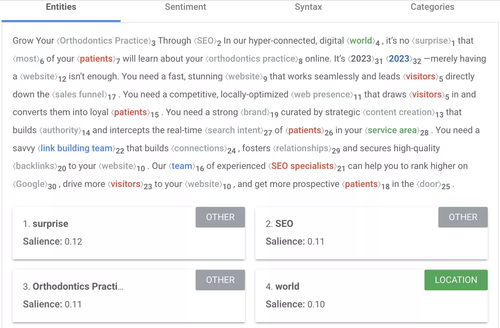Select the Categories tab
Image resolution: width=500 pixels, height=328 pixels.
point(432,7)
